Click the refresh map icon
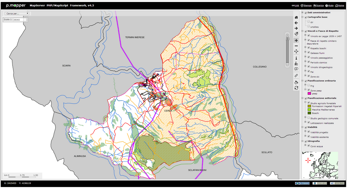The width and height of the screenshot is (347, 189). [296, 88]
